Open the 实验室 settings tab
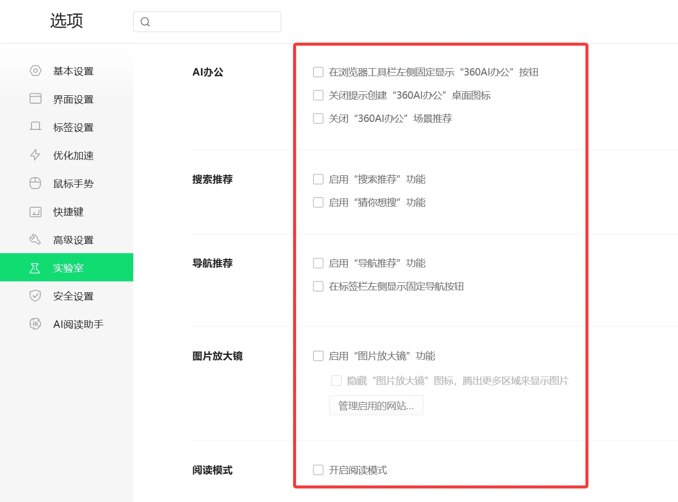 (x=68, y=268)
